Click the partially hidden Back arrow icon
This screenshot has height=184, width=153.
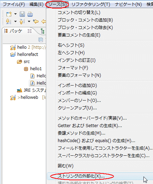[x=44, y=21]
